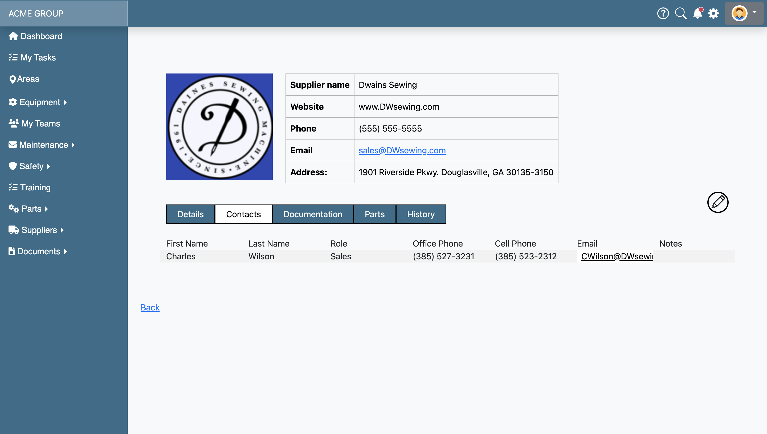Open user avatar dropdown menu
The image size is (767, 434).
744,13
